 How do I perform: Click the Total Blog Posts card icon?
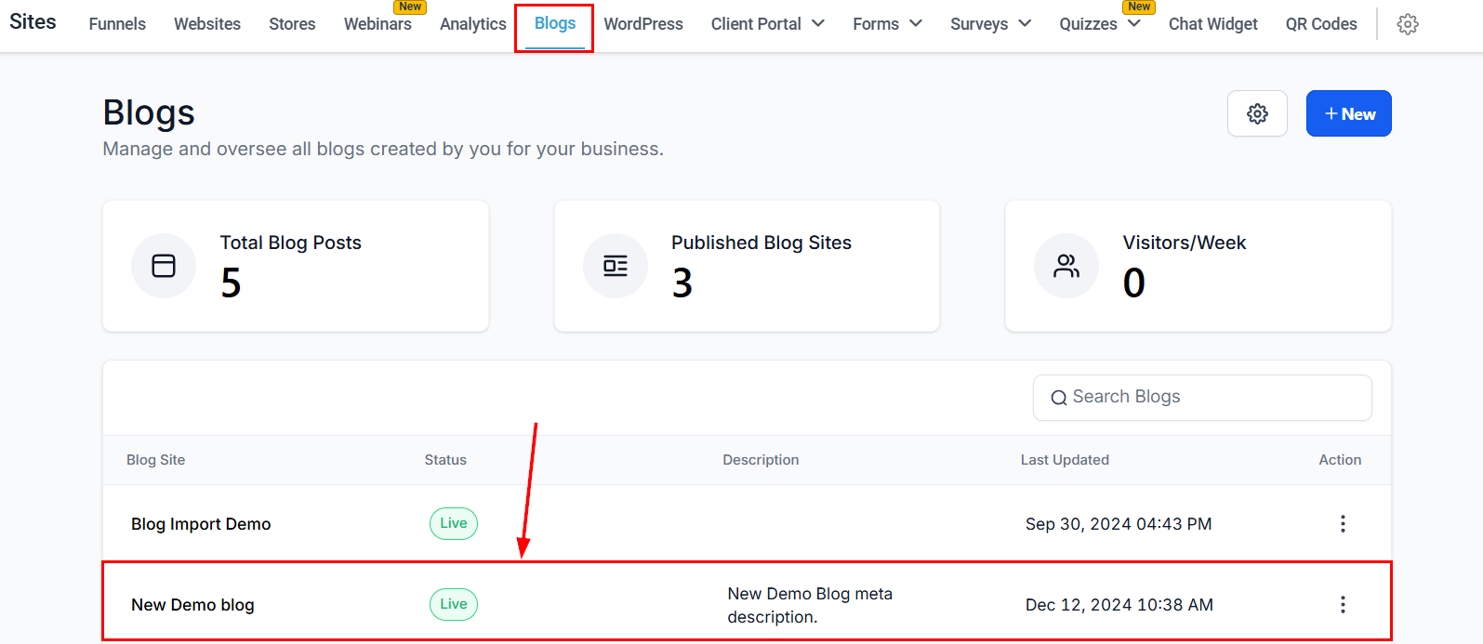pyautogui.click(x=164, y=266)
